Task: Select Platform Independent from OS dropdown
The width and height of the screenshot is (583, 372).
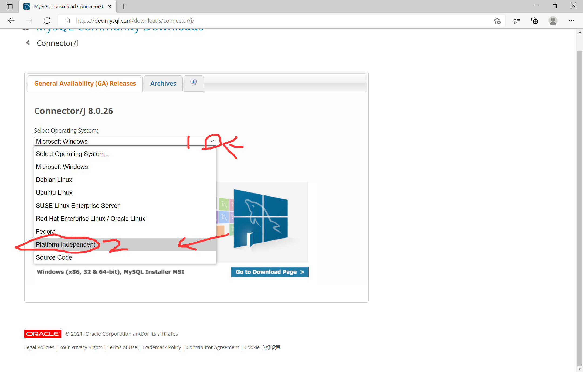Action: point(65,244)
